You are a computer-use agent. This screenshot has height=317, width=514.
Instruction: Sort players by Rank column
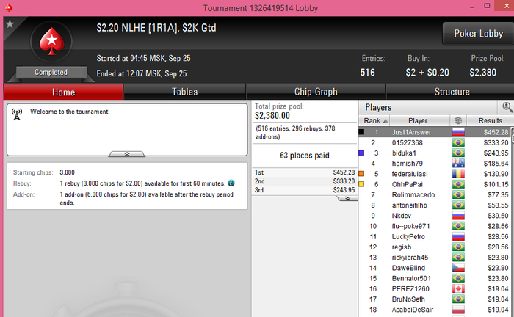pyautogui.click(x=374, y=120)
